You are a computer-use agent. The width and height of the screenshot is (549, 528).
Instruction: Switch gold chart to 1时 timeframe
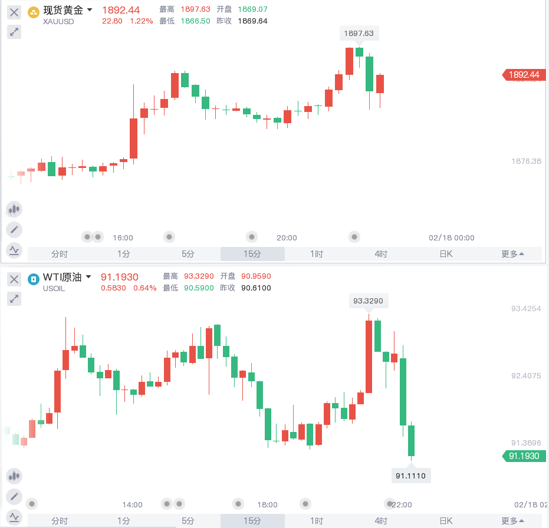(x=317, y=254)
